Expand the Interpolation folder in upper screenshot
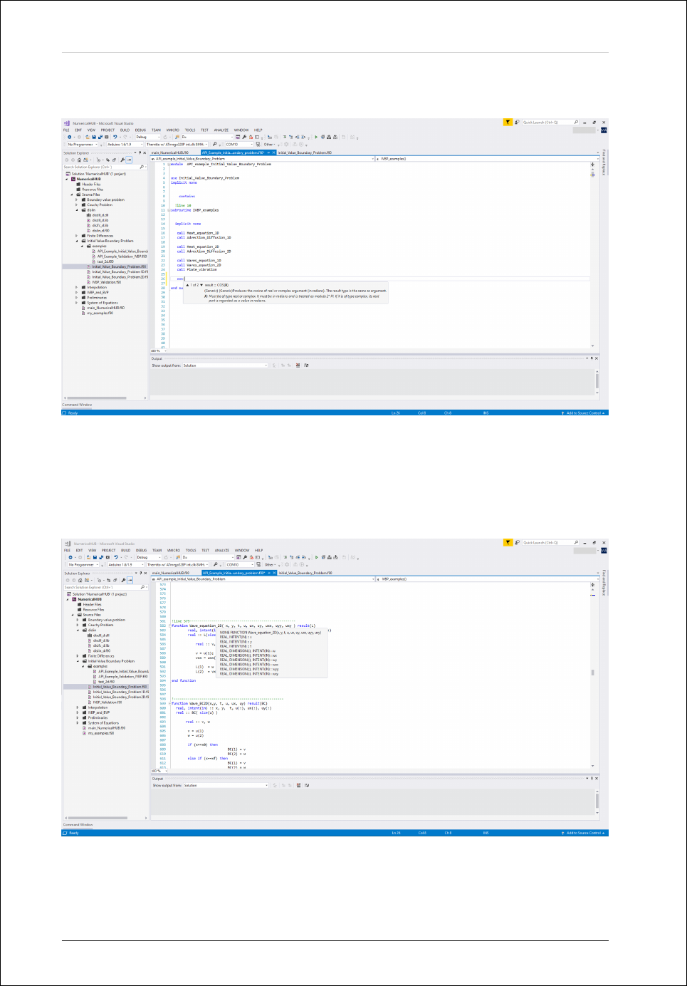Viewport: 687px width, 986px height. pyautogui.click(x=76, y=287)
